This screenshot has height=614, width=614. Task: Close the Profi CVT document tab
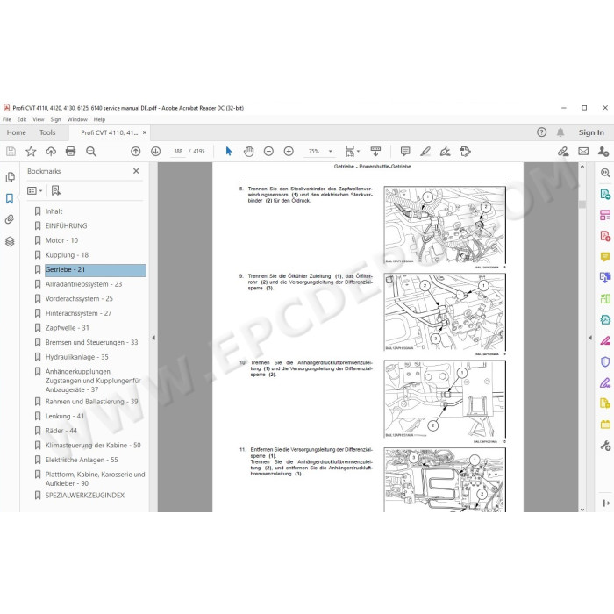pos(145,132)
